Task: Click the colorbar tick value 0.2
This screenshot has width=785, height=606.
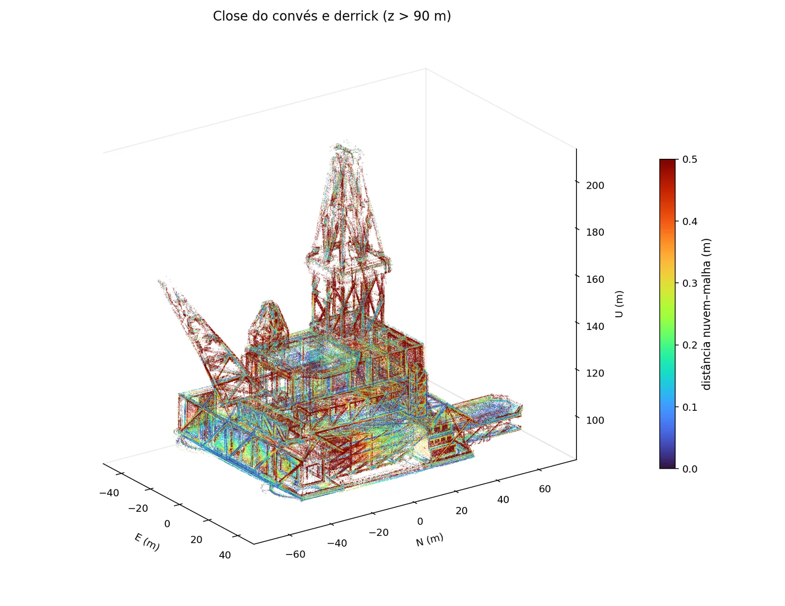Action: tap(689, 345)
